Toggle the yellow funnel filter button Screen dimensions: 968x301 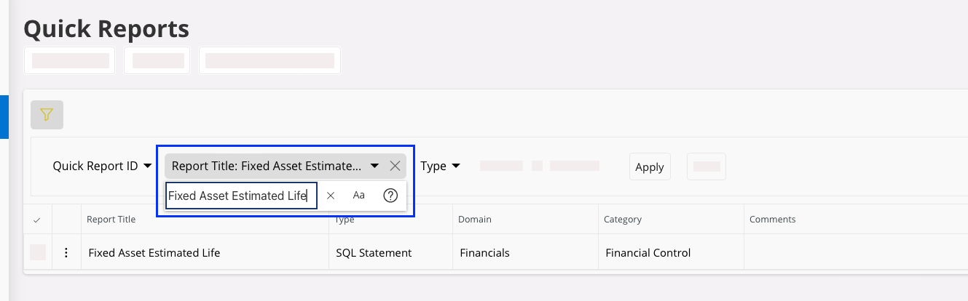pos(47,115)
